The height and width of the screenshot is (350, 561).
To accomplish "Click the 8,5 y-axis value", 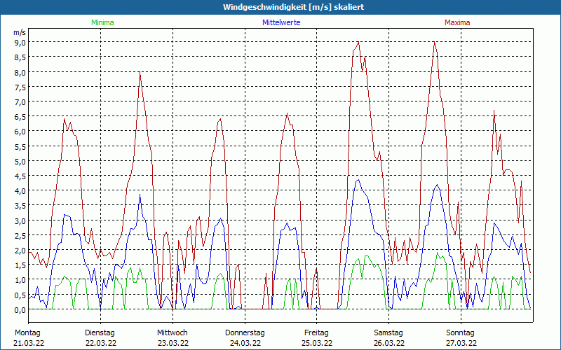I will pyautogui.click(x=20, y=57).
